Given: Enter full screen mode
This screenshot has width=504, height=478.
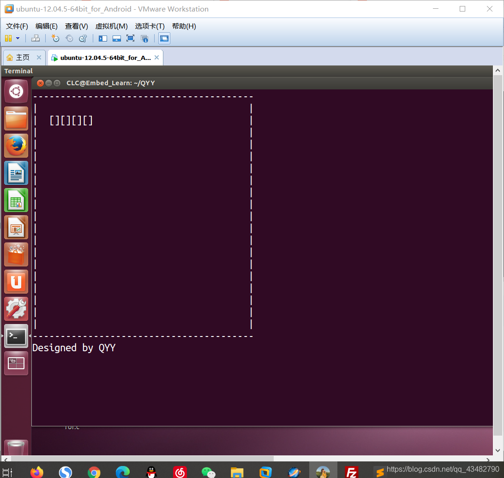Looking at the screenshot, I should (x=131, y=39).
